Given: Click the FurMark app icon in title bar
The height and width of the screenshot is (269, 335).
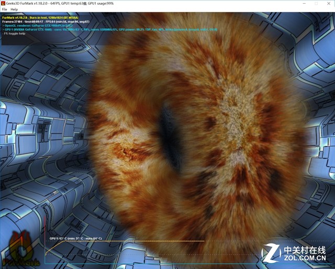Looking at the screenshot, I should click(x=3, y=3).
